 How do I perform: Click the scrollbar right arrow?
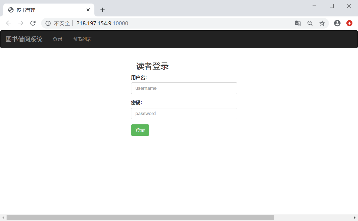pyautogui.click(x=355, y=217)
